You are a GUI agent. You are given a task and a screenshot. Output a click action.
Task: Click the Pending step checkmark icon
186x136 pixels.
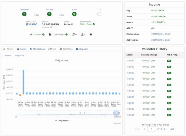49,14
